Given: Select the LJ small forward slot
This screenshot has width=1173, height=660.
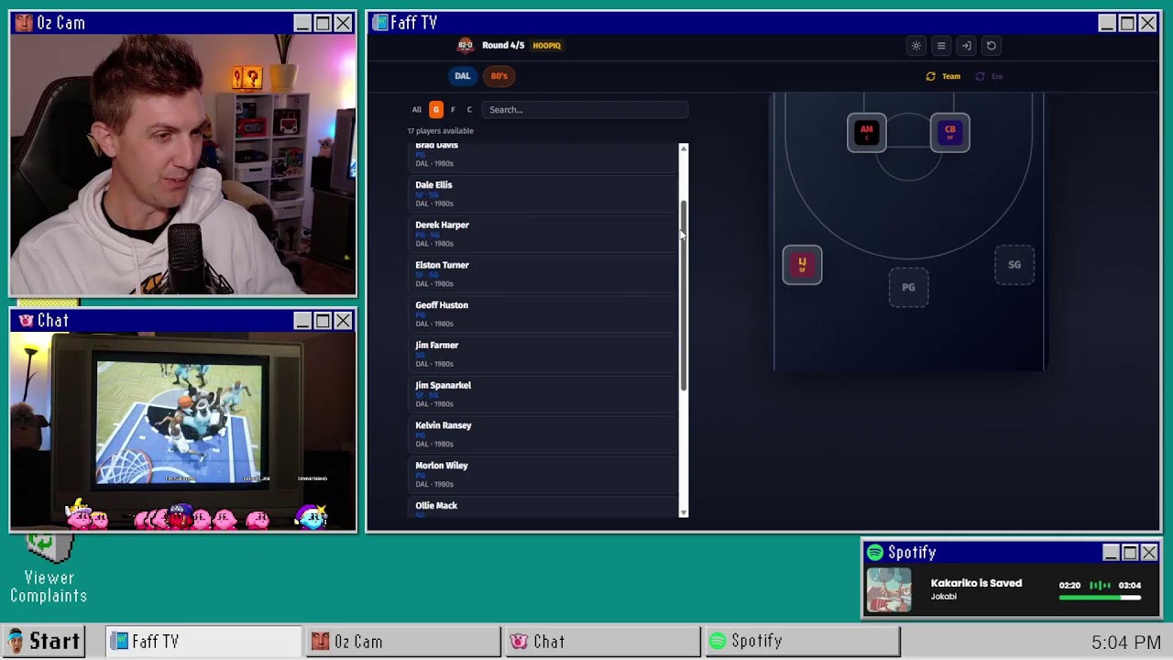Looking at the screenshot, I should [802, 265].
